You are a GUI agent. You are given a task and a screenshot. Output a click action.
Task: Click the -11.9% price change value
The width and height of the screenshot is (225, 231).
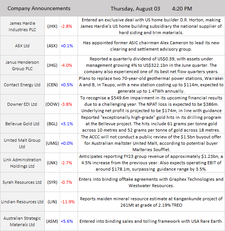(x=67, y=202)
